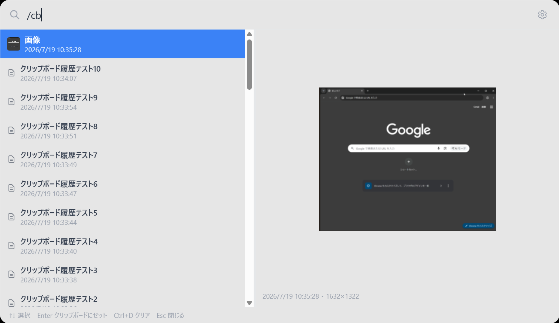559x323 pixels.
Task: Click the Google screenshot preview image
Action: (x=407, y=159)
